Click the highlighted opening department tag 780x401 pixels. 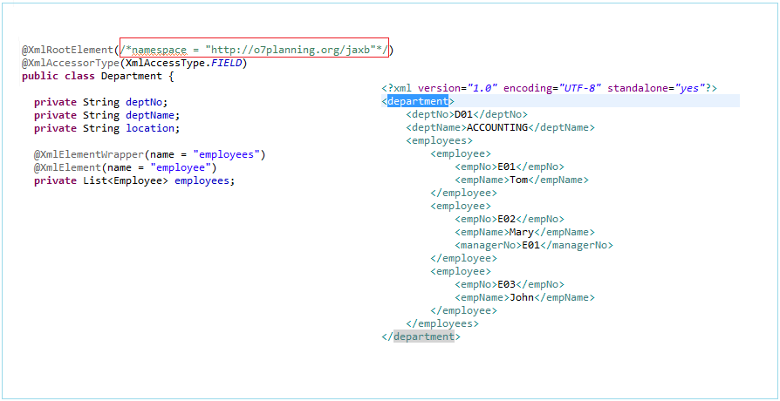pyautogui.click(x=418, y=101)
